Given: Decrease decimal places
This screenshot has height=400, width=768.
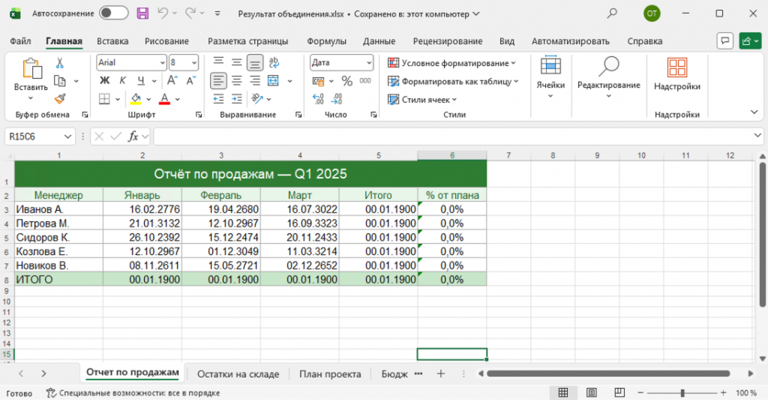Looking at the screenshot, I should 337,99.
